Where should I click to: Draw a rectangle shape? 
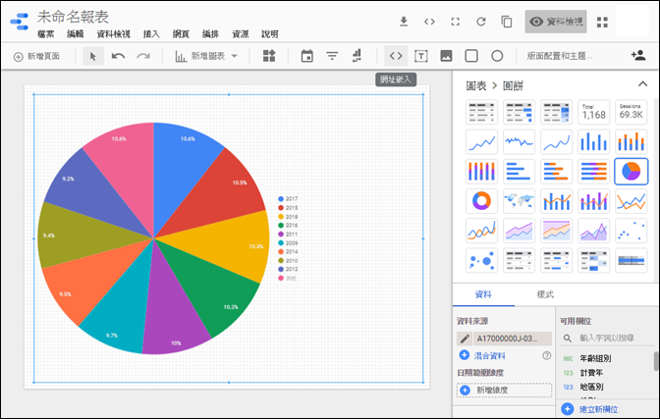(471, 56)
